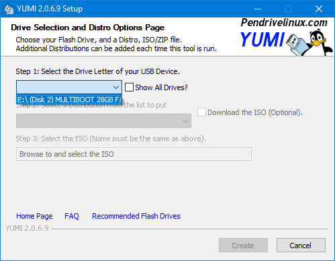The height and width of the screenshot is (261, 335).
Task: Open the Home Page link
Action: coord(34,216)
